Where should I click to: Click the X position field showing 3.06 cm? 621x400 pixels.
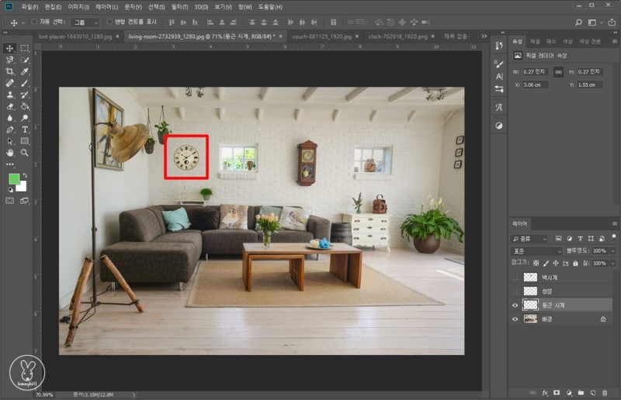tap(534, 84)
